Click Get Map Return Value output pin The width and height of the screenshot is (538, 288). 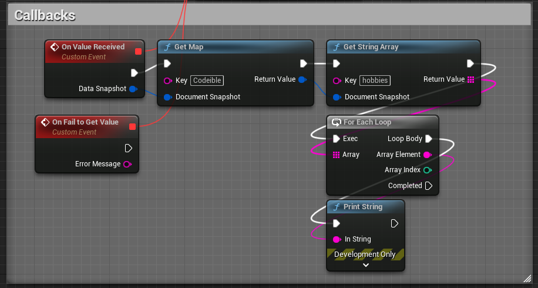302,79
